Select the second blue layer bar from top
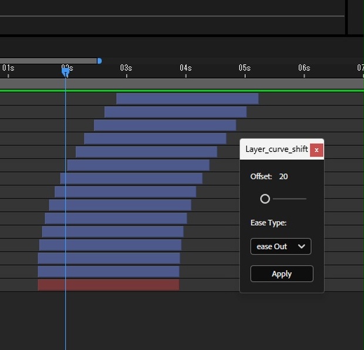This screenshot has height=350, width=364. tap(176, 111)
